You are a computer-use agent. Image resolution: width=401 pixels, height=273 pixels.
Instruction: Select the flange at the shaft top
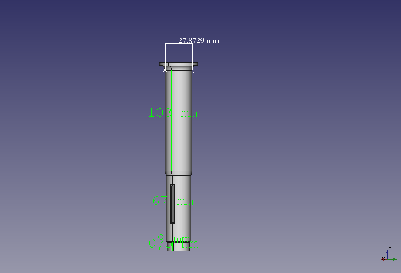click(x=178, y=64)
